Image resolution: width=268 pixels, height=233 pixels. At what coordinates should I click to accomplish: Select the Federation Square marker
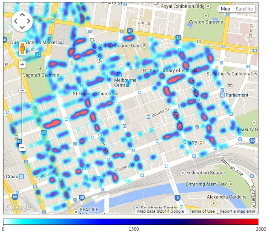(x=182, y=173)
